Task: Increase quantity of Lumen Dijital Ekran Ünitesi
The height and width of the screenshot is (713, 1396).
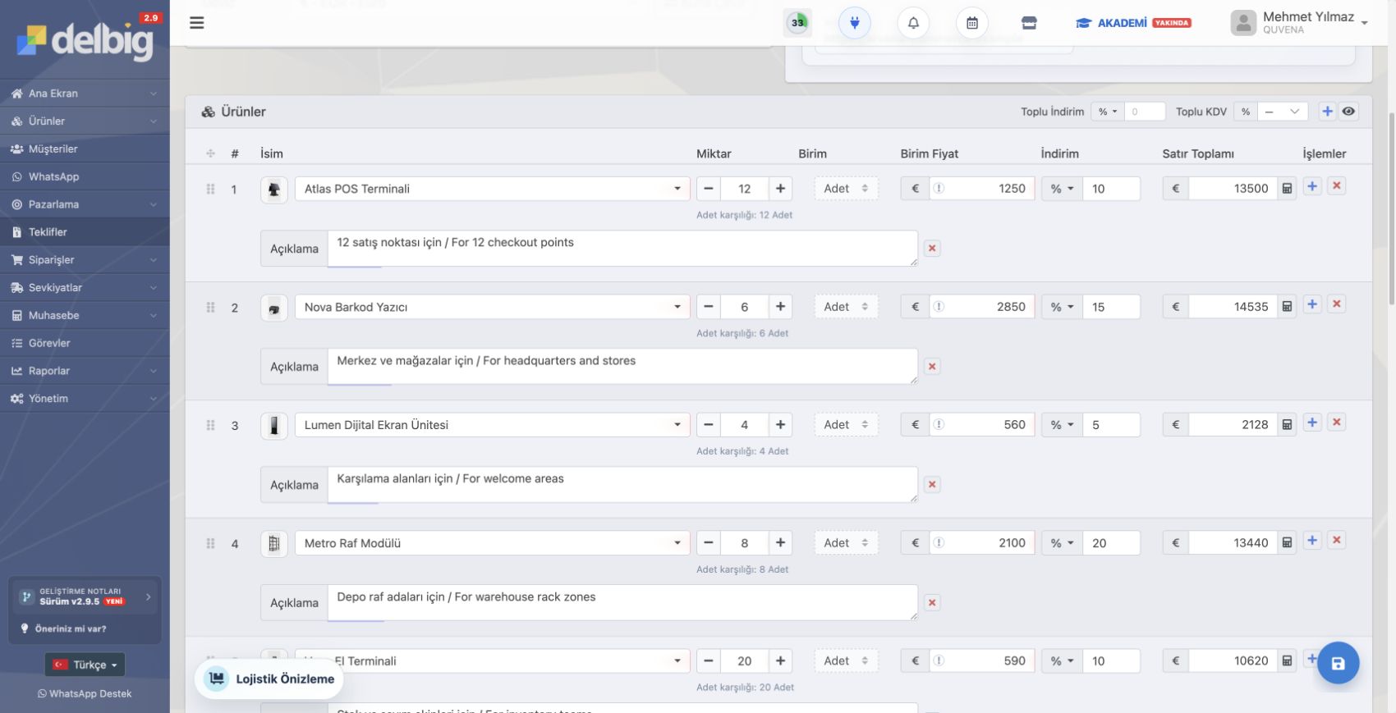Action: pos(780,425)
